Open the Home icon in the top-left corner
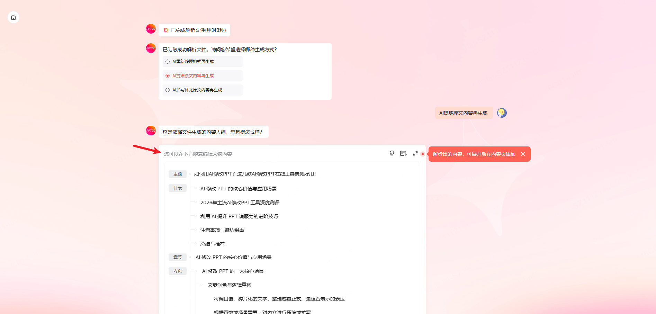The height and width of the screenshot is (314, 656). point(13,17)
